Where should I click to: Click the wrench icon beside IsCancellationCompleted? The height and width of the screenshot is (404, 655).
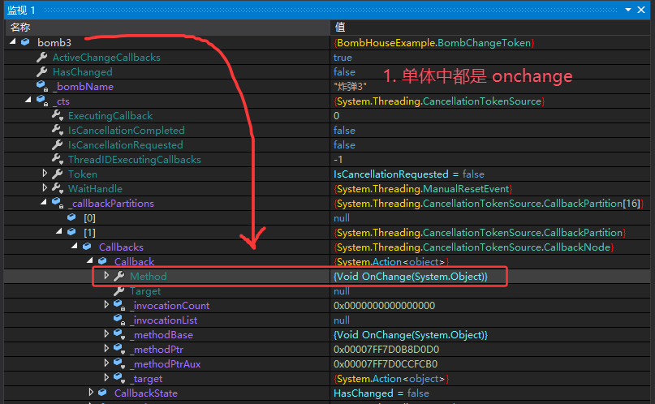57,131
